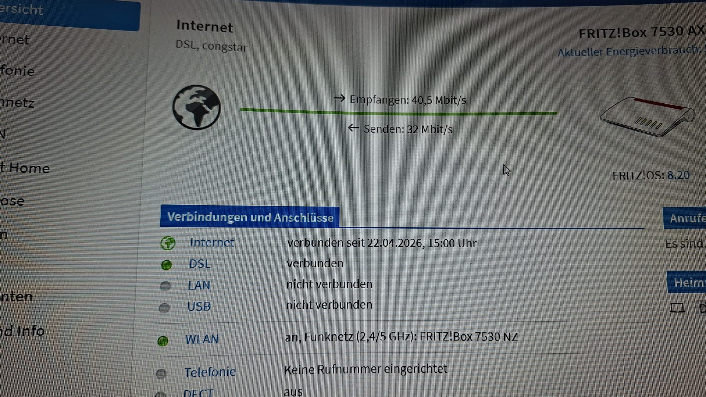Open Aktueller Energieverbrauch link
The image size is (706, 397).
coord(630,51)
